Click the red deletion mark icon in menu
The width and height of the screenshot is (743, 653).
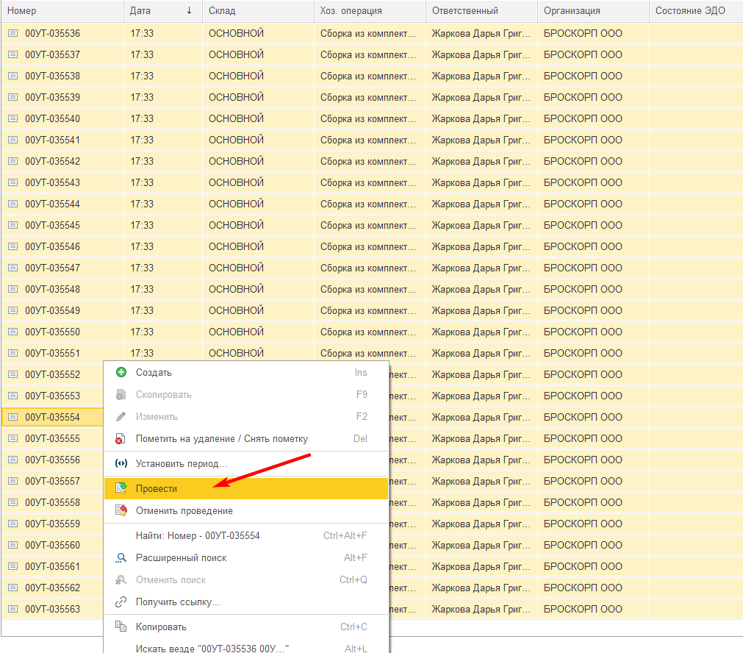[x=121, y=439]
